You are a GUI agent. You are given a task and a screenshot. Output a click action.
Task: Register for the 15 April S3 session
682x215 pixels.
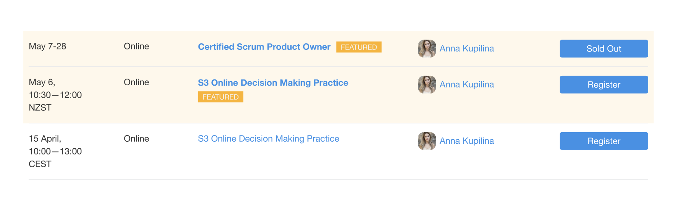(603, 141)
